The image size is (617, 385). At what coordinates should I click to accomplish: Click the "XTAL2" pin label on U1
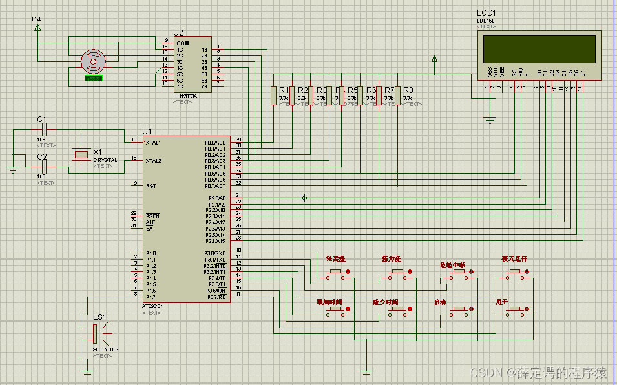point(154,161)
